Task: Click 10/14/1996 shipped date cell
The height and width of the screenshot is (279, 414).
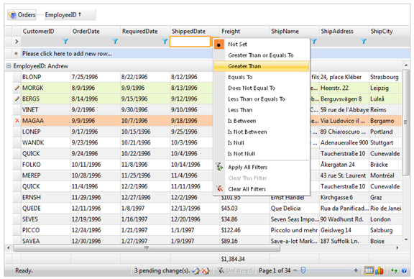Action: coord(195,165)
